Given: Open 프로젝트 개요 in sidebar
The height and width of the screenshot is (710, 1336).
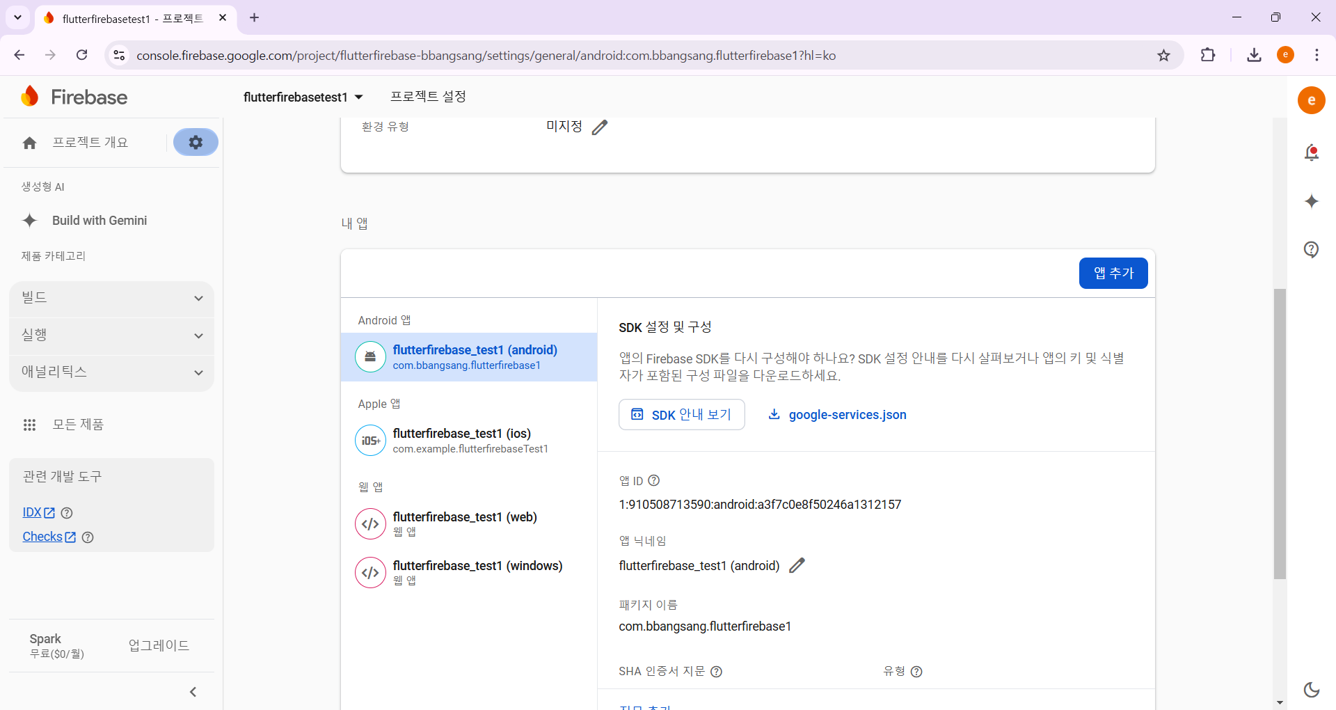Looking at the screenshot, I should coord(90,143).
